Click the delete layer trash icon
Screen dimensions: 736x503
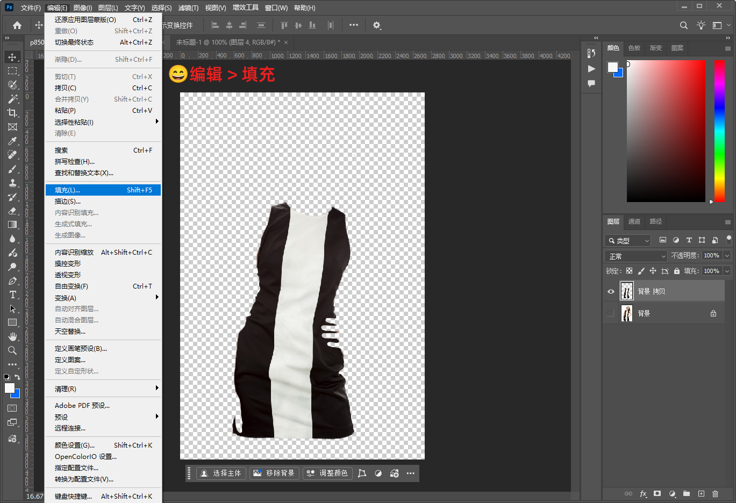(715, 493)
